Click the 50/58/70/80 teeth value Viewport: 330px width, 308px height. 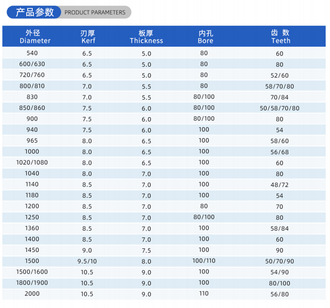coord(280,109)
